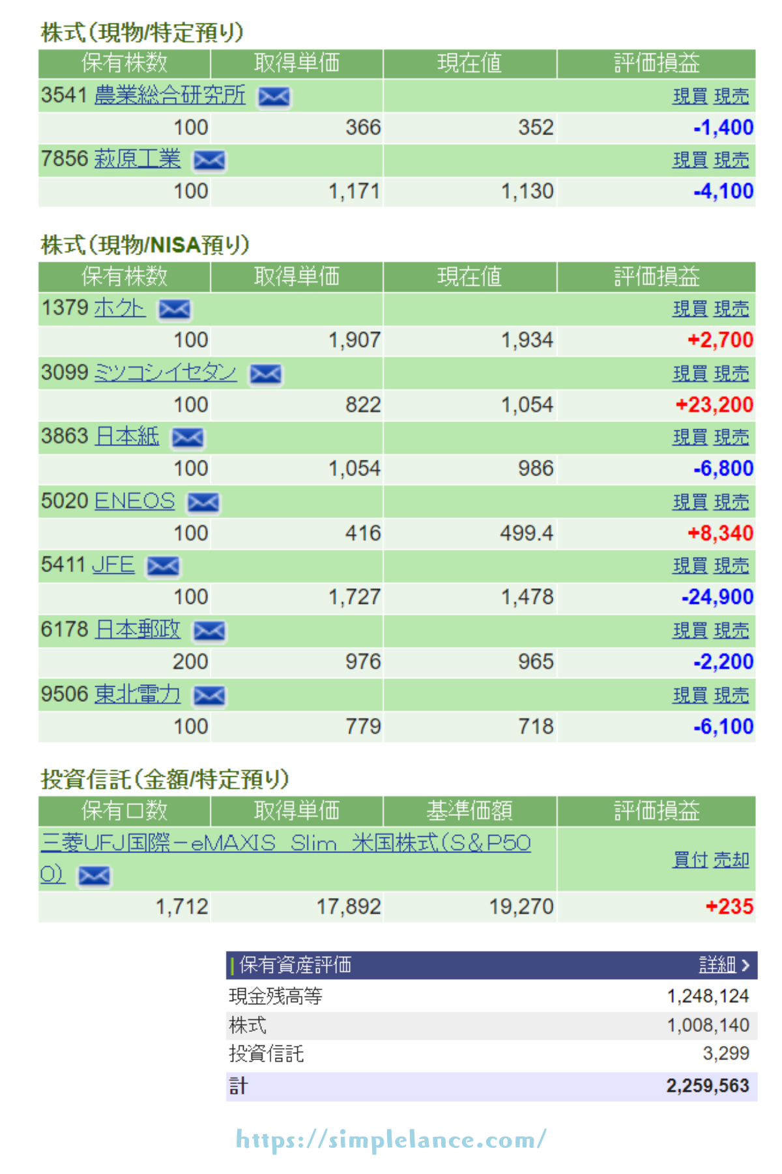
Task: Open ミツコシイセタン stock link
Action: 166,372
